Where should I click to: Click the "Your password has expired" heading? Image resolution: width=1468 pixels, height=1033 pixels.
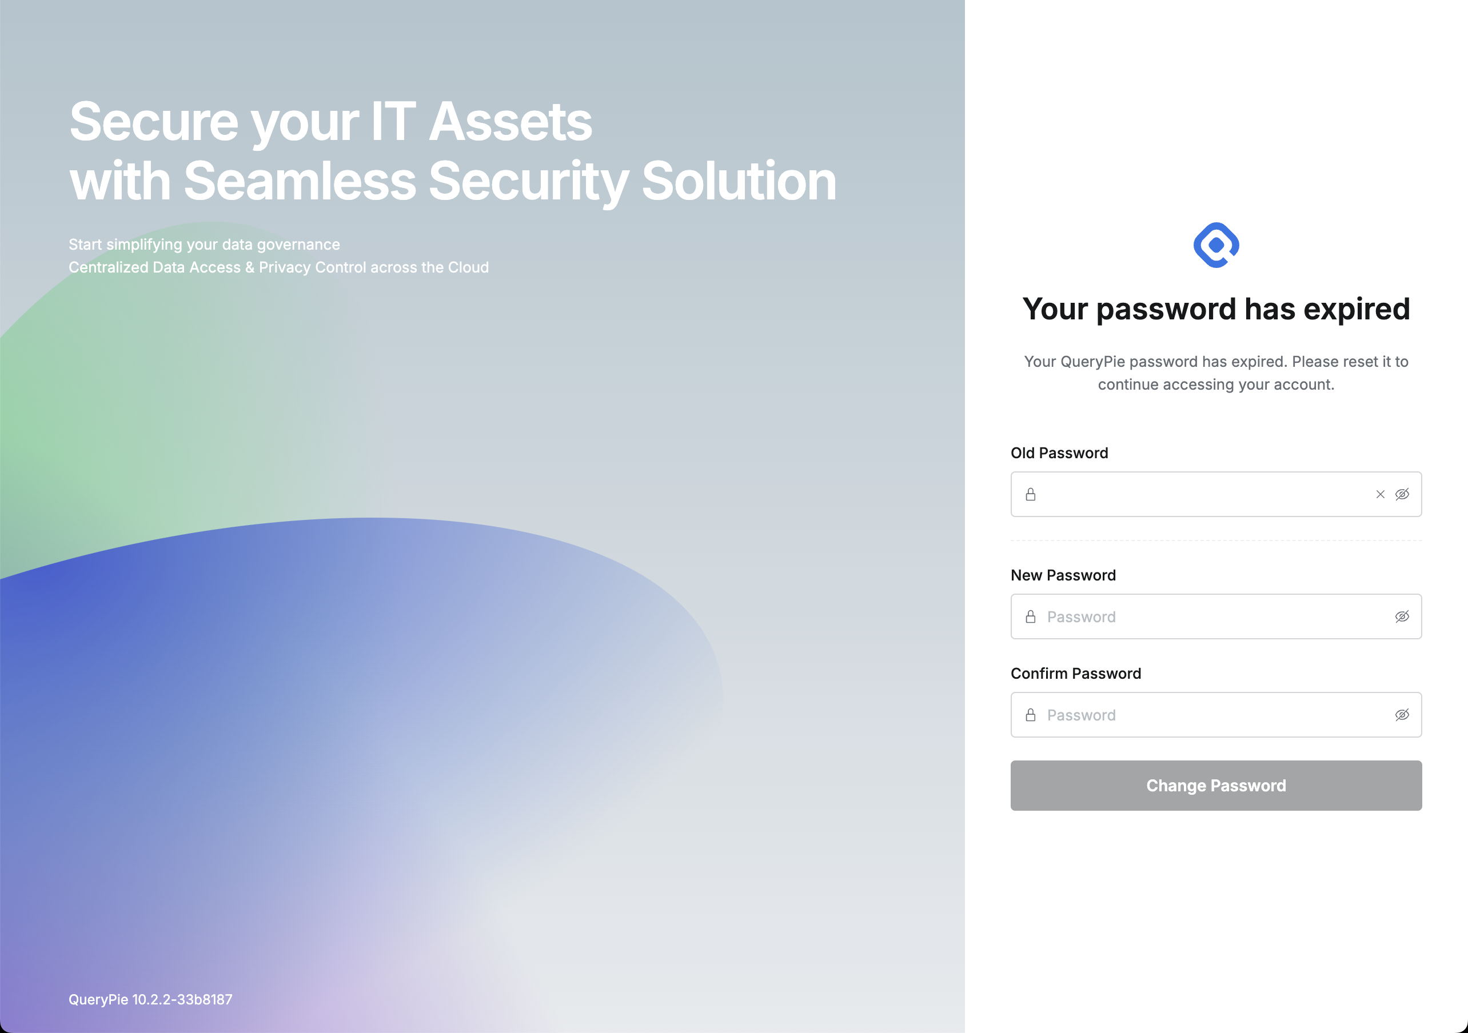[x=1215, y=309]
